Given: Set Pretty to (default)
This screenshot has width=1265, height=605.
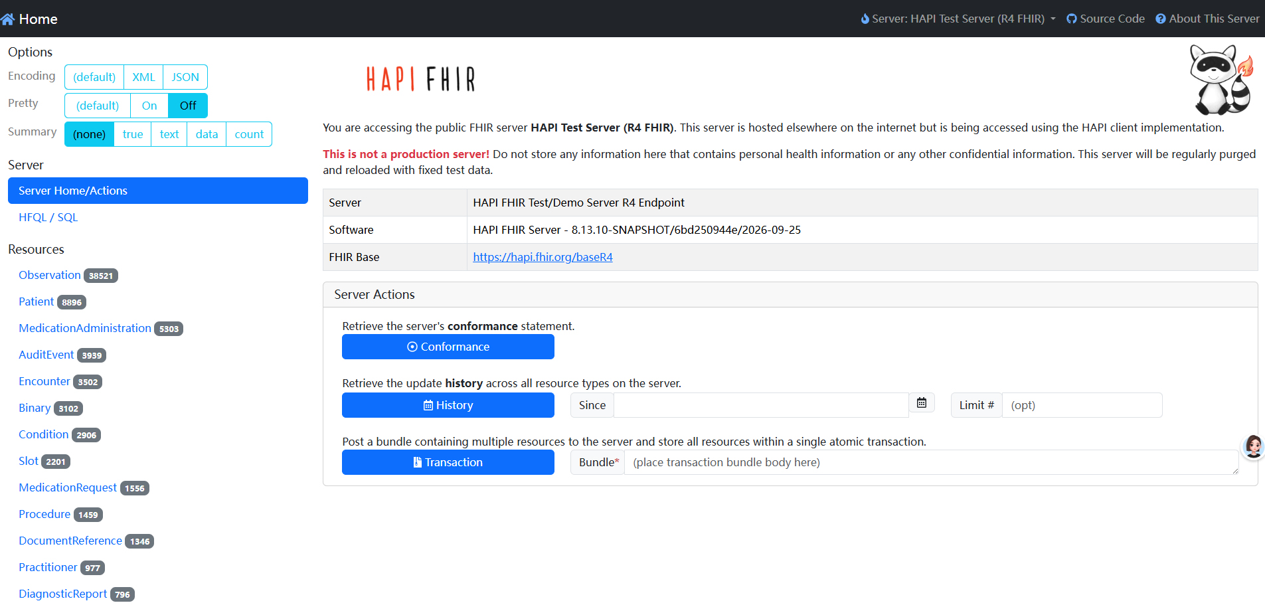Looking at the screenshot, I should click(x=98, y=106).
